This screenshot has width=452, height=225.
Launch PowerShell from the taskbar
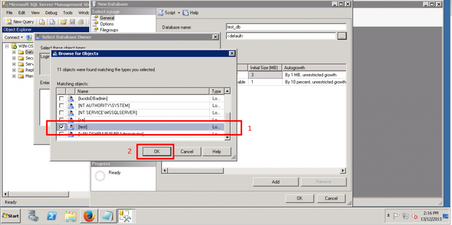click(x=51, y=216)
